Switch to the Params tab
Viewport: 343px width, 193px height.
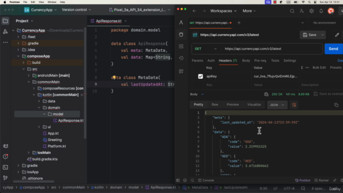tap(197, 61)
